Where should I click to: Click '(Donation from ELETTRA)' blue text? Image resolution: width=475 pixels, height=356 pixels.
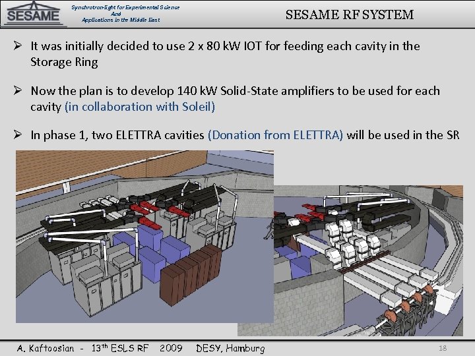click(x=275, y=135)
